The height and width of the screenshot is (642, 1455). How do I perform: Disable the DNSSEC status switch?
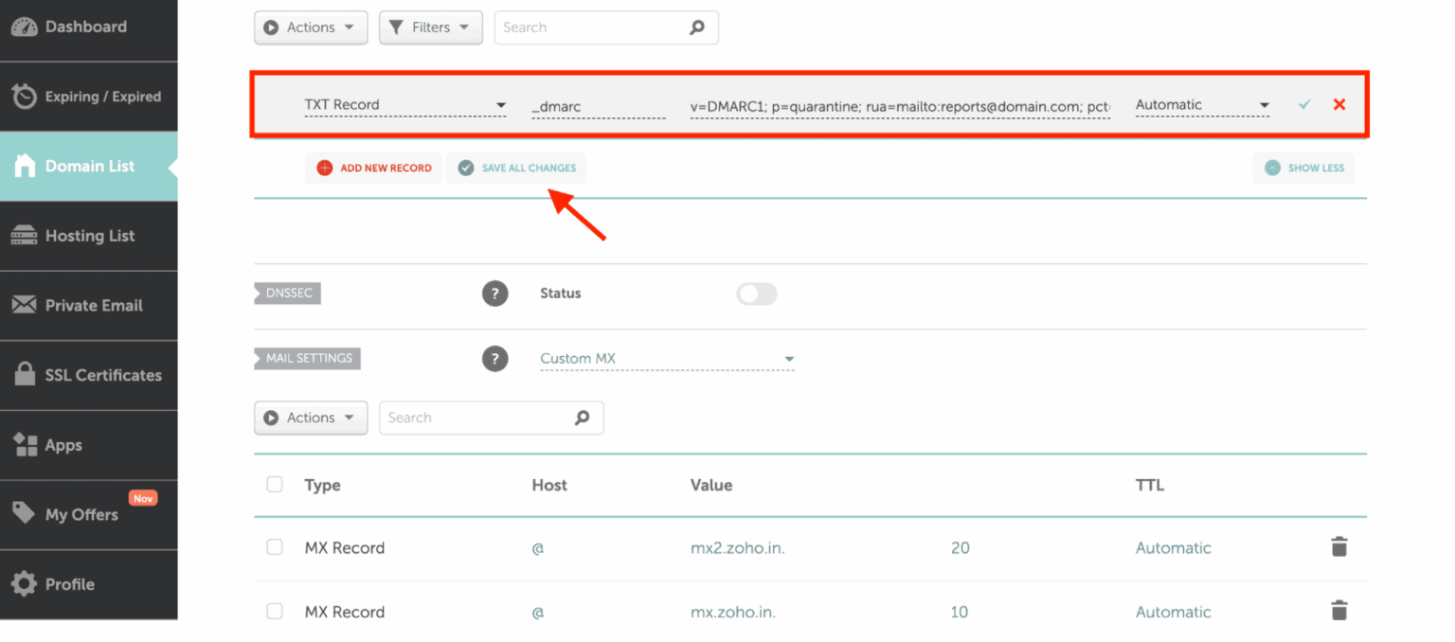pos(756,294)
